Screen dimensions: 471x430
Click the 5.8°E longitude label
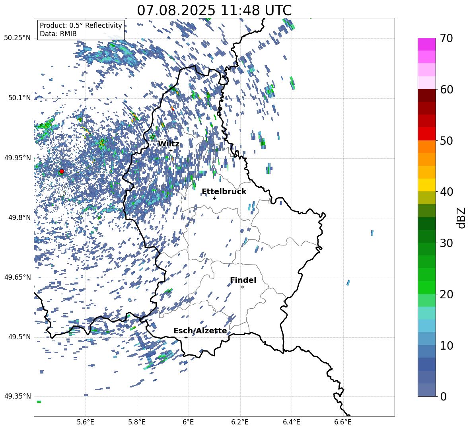coord(137,422)
